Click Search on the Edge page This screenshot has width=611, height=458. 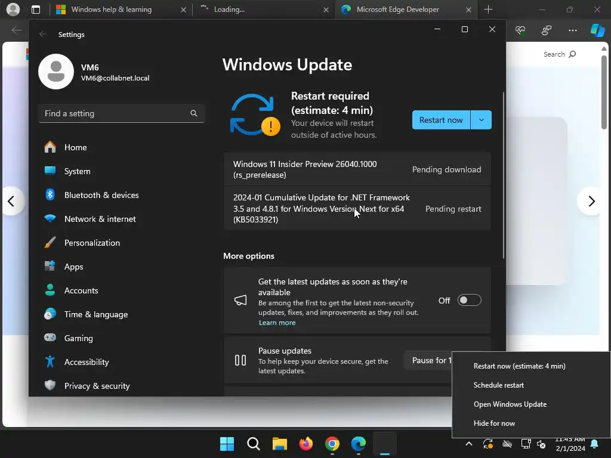(560, 54)
